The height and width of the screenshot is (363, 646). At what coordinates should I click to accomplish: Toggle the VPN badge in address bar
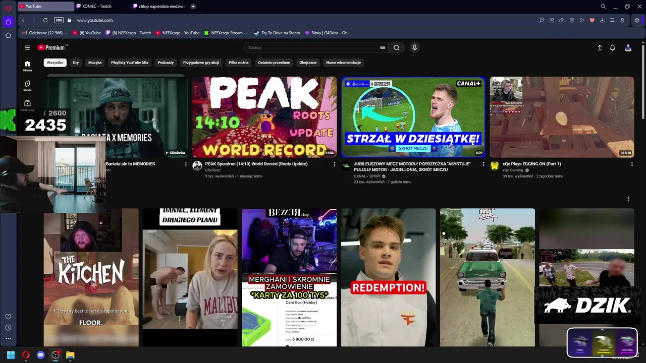pos(59,20)
